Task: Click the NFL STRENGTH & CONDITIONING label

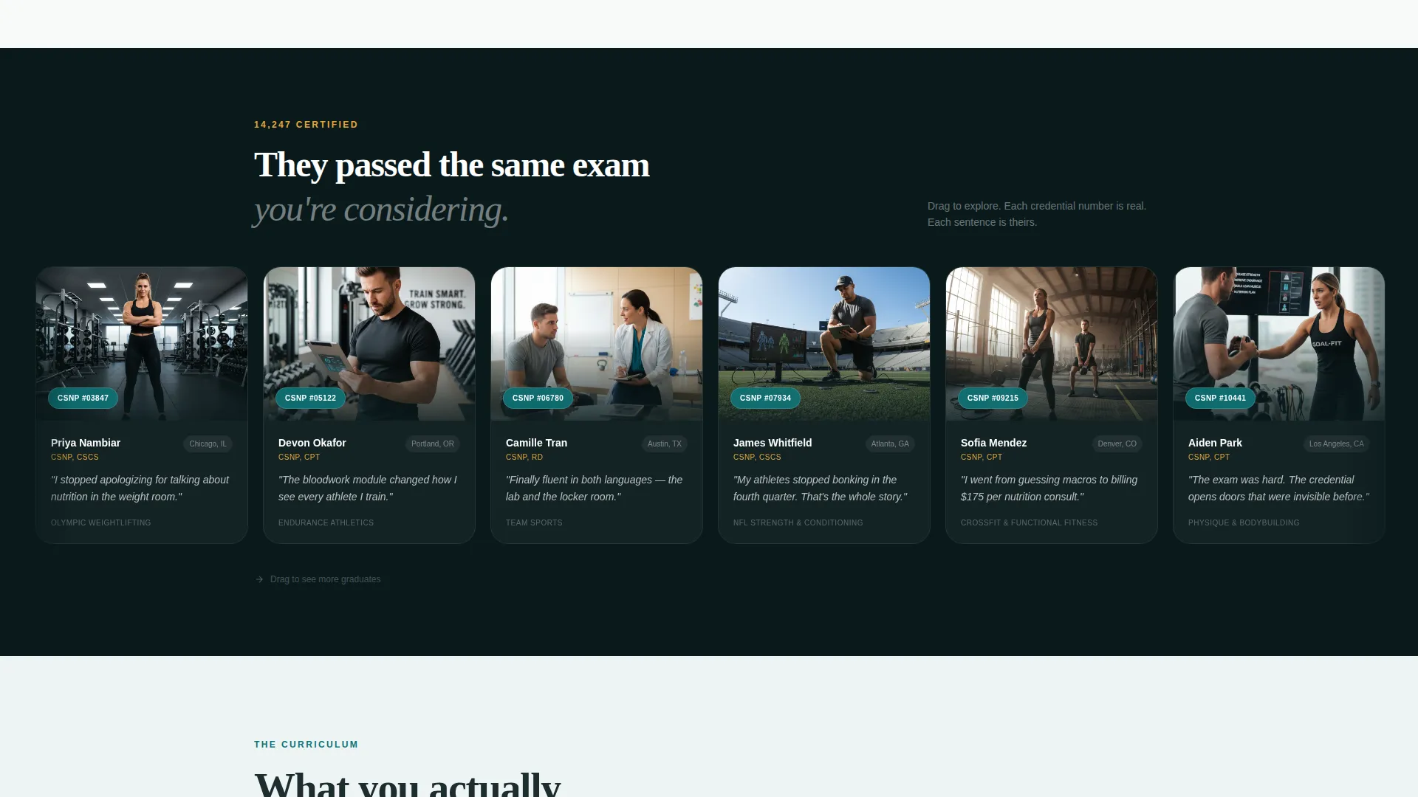Action: (x=798, y=522)
